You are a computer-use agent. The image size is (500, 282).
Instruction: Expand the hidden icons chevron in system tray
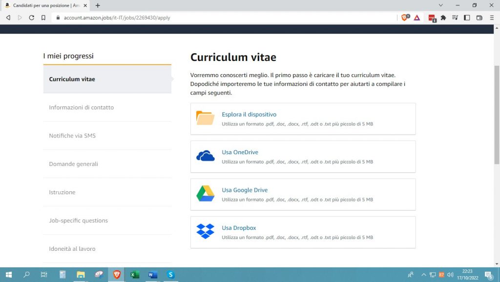(x=423, y=275)
